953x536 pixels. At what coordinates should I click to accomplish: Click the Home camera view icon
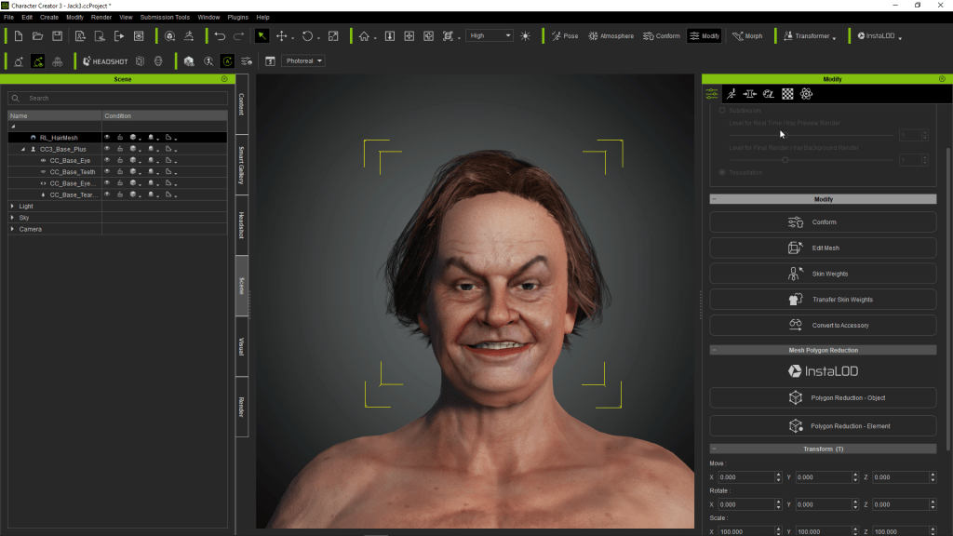click(364, 36)
